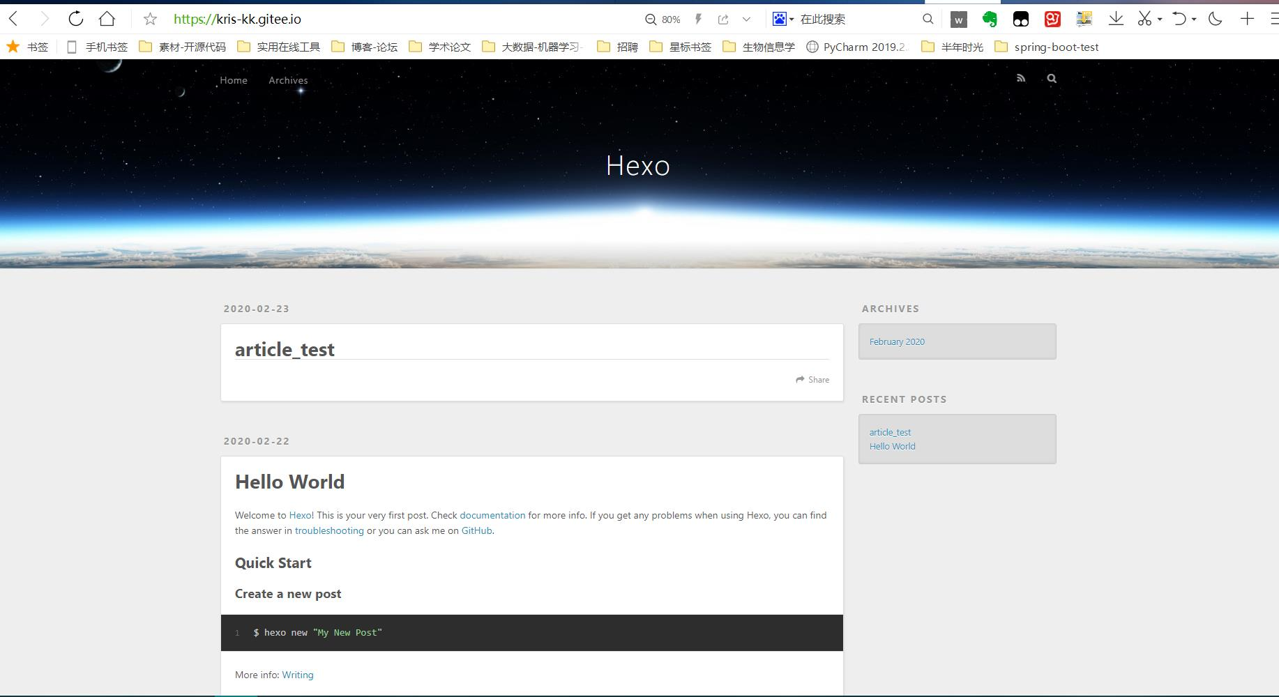
Task: Click the Tampermonkey extension icon
Action: [x=1021, y=20]
